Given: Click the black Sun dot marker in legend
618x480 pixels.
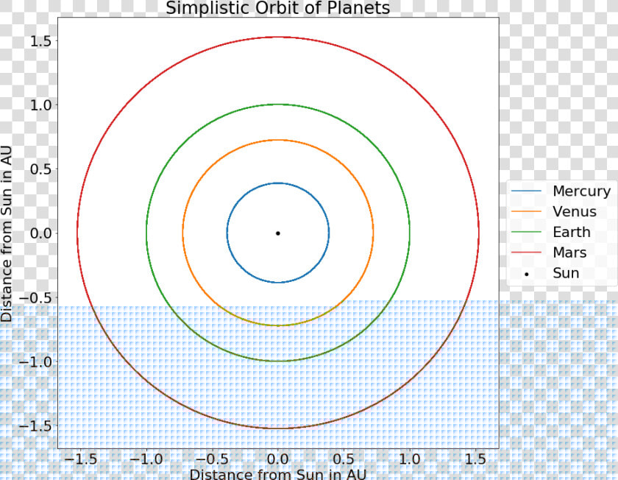Looking at the screenshot, I should click(x=527, y=274).
